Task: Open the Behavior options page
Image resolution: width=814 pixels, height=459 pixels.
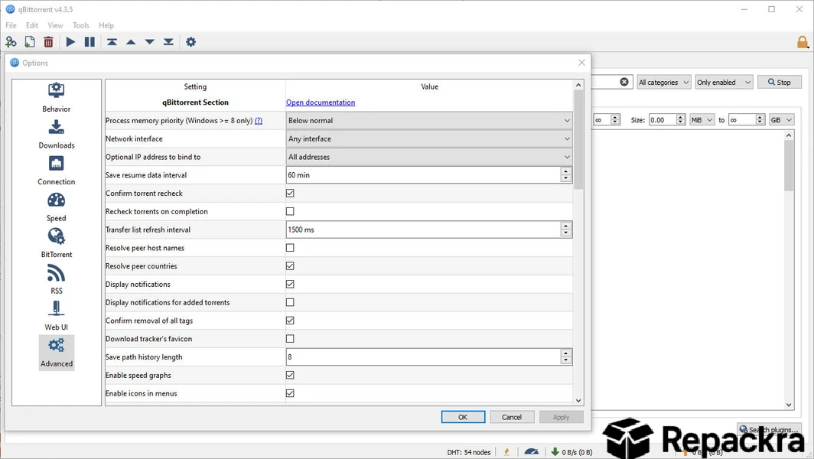Action: pyautogui.click(x=57, y=97)
